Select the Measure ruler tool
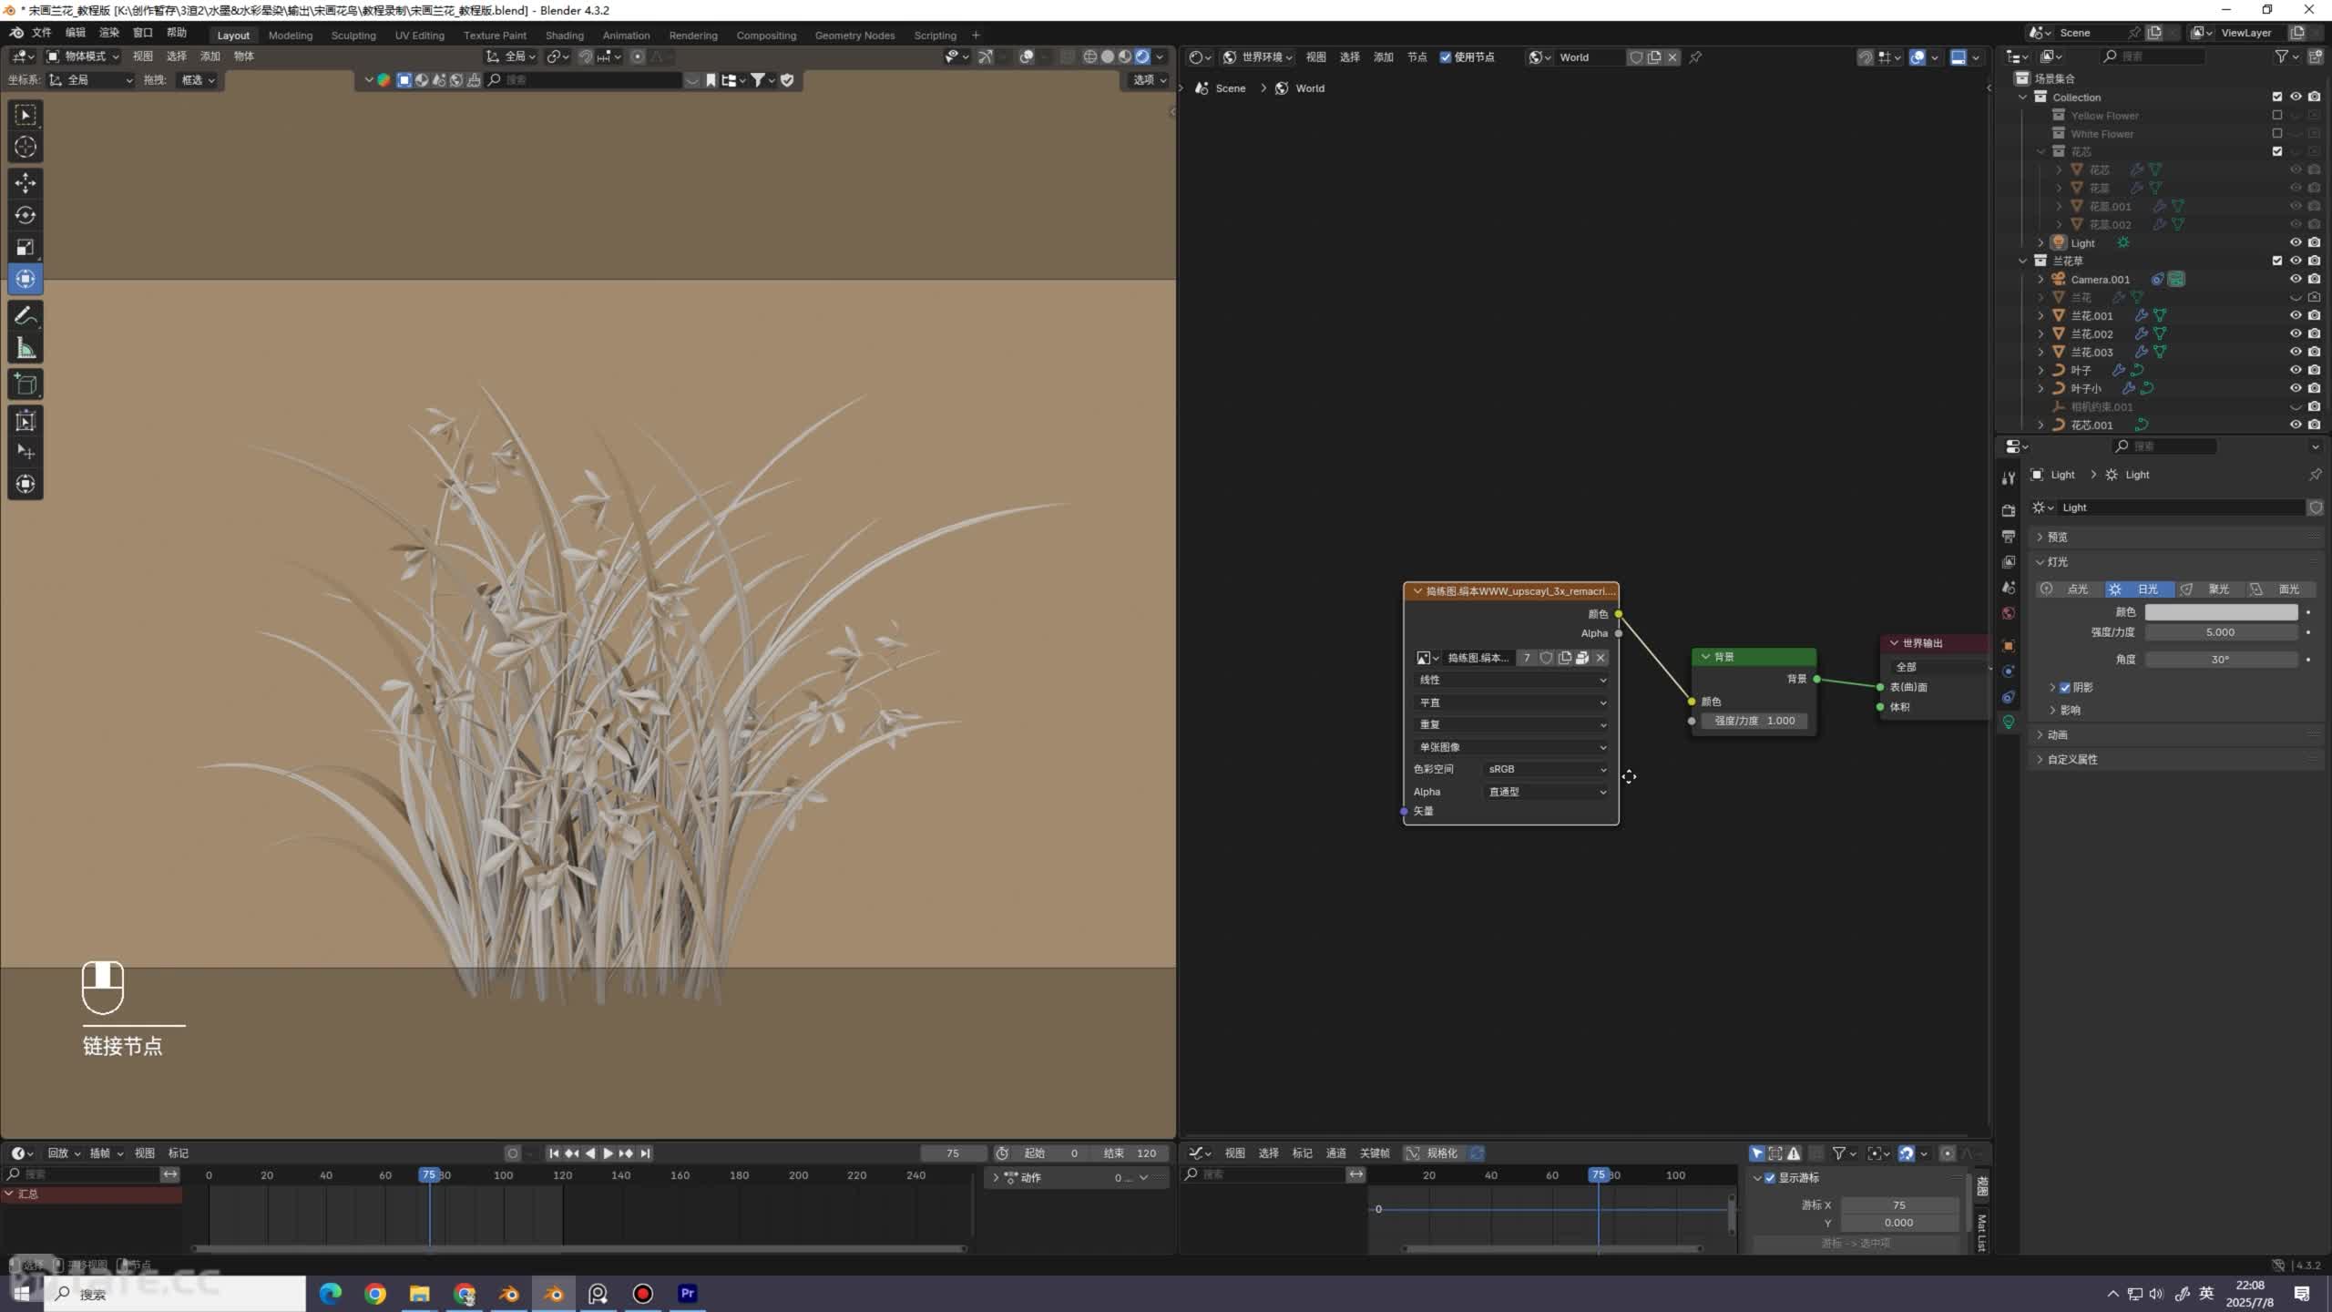The width and height of the screenshot is (2332, 1312). point(26,348)
